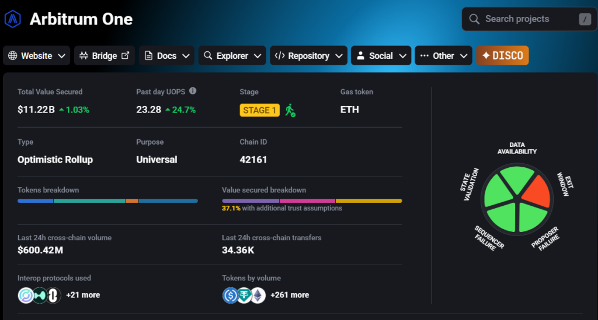Show +261 more tokens by volume

click(x=290, y=295)
